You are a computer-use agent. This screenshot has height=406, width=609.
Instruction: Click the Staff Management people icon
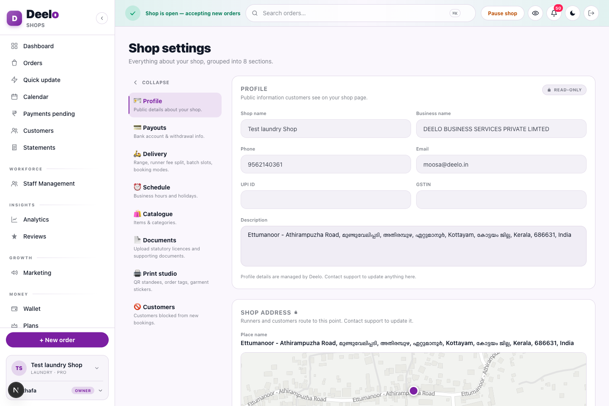click(x=14, y=184)
